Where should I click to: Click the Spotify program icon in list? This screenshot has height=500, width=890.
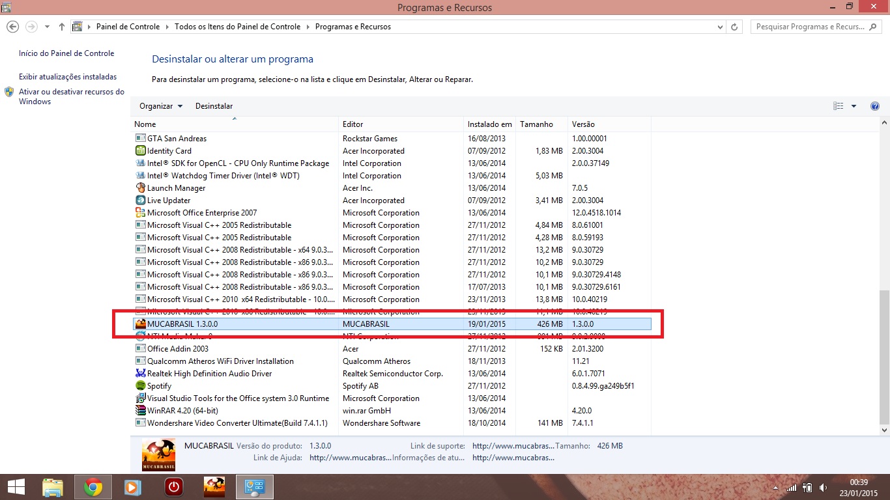(140, 386)
